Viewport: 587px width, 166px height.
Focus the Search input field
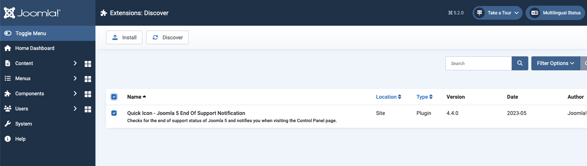tap(479, 64)
